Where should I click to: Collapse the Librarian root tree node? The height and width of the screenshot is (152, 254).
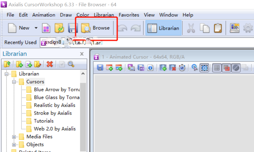click(7, 74)
